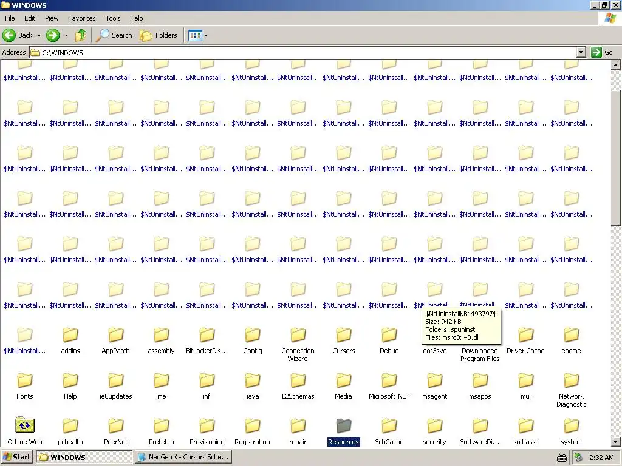Select the SchCache folder
622x466 pixels.
[389, 432]
